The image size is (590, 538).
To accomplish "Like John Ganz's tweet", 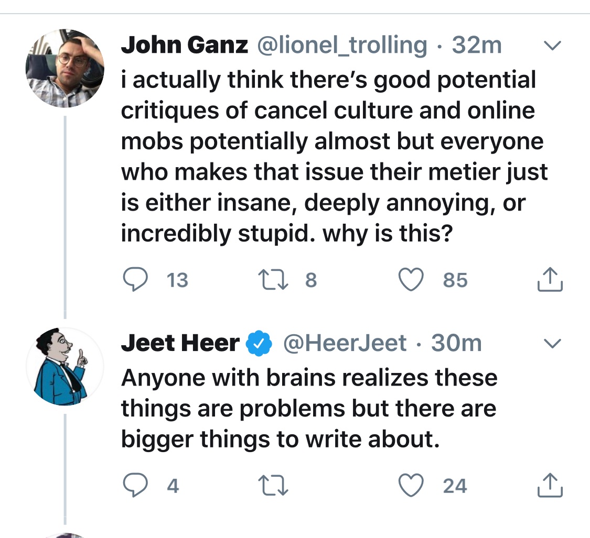I will [x=412, y=280].
